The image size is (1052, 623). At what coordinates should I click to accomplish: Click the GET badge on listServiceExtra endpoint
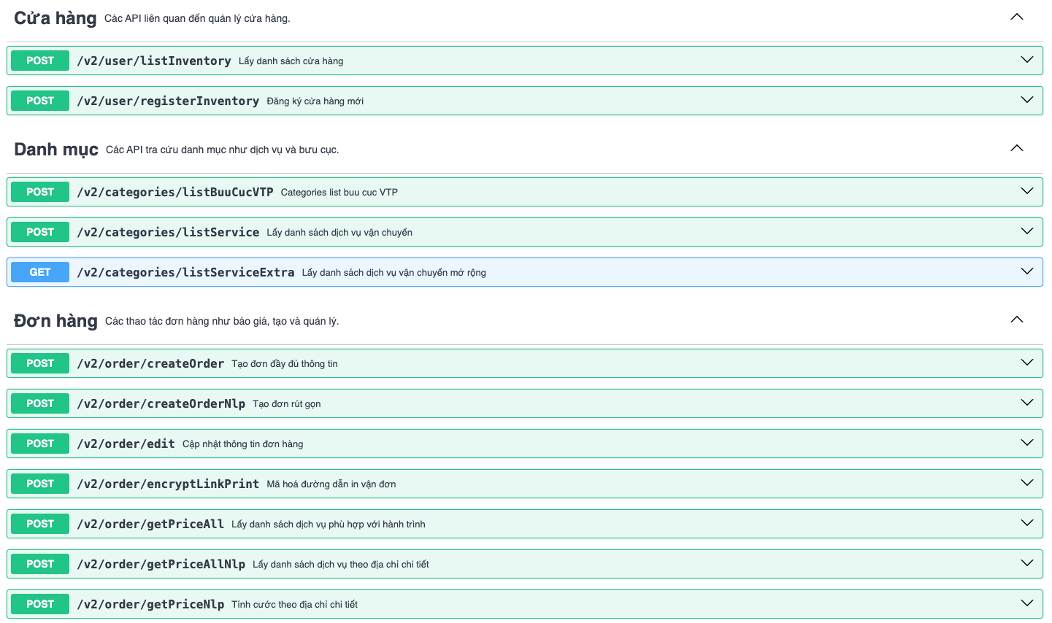click(x=39, y=271)
